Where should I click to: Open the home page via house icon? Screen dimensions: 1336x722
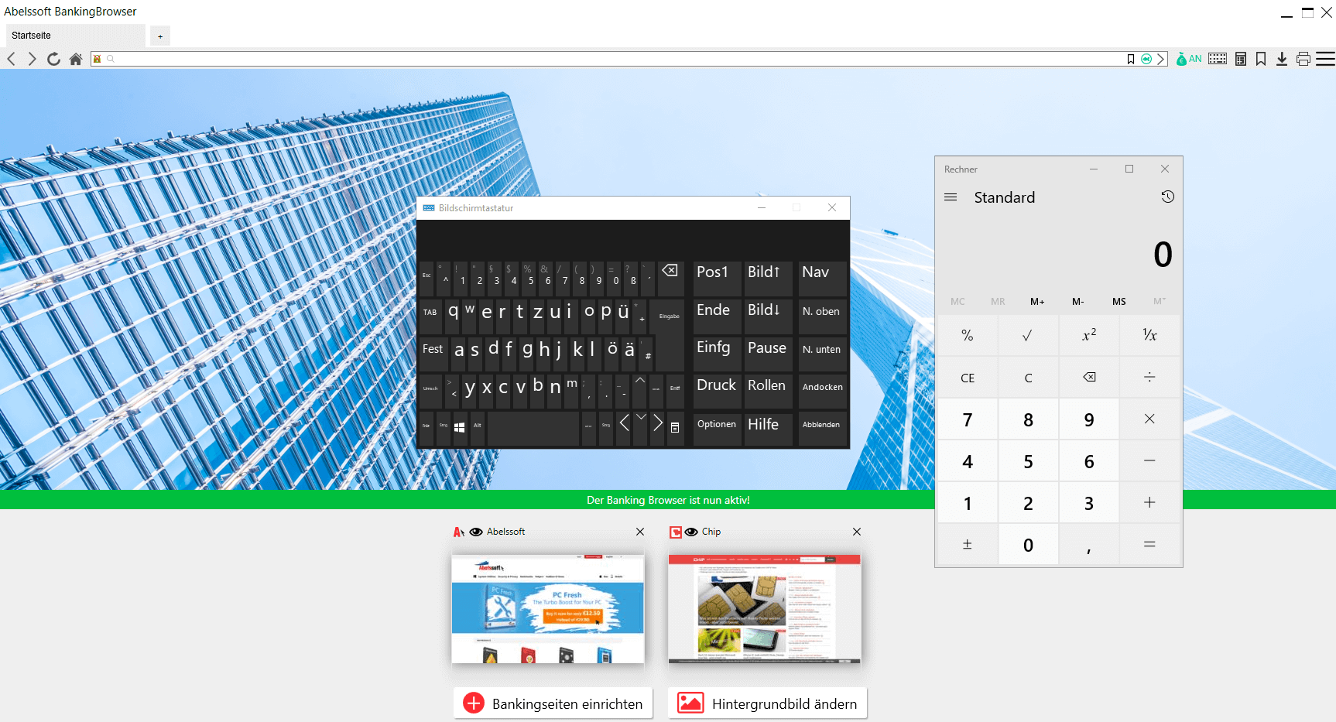76,59
